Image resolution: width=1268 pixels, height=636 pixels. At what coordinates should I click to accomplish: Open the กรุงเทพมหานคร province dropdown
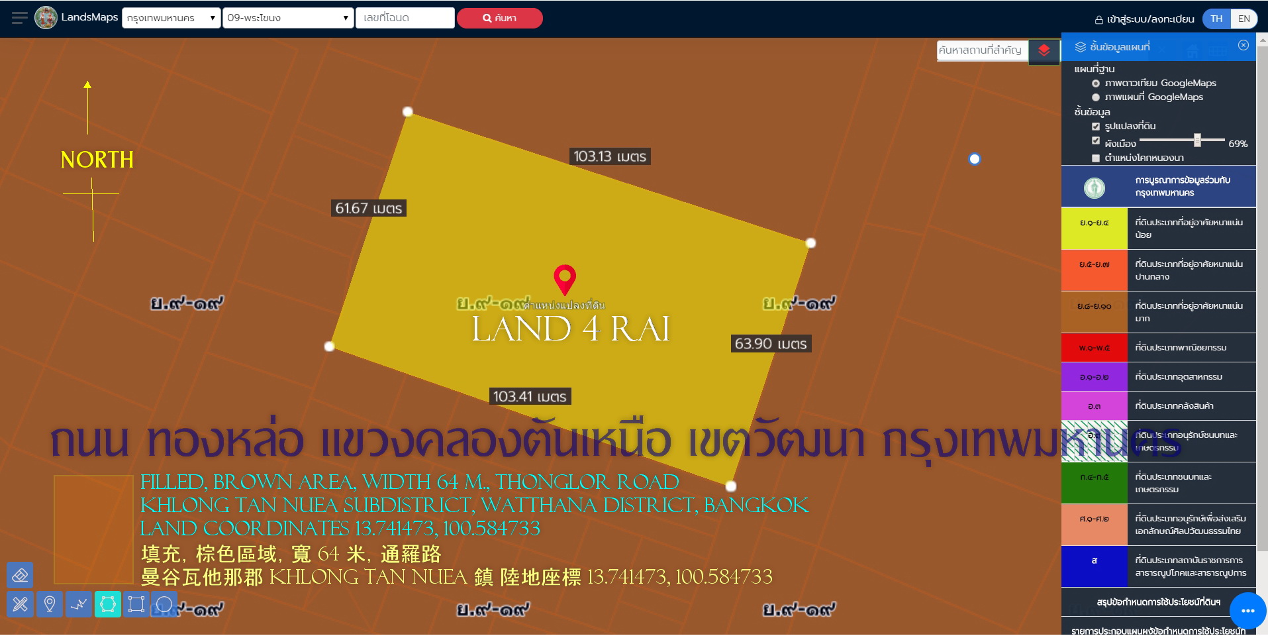171,18
